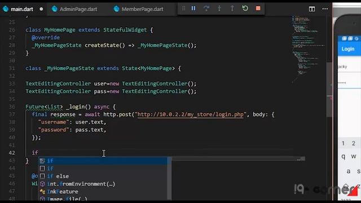Click '@override' annotation on line 27
This screenshot has height=203, width=361.
(x=46, y=38)
